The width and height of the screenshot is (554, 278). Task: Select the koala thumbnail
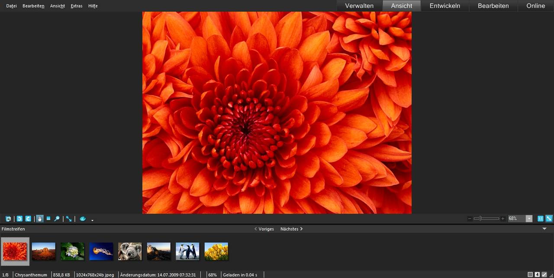coord(130,251)
